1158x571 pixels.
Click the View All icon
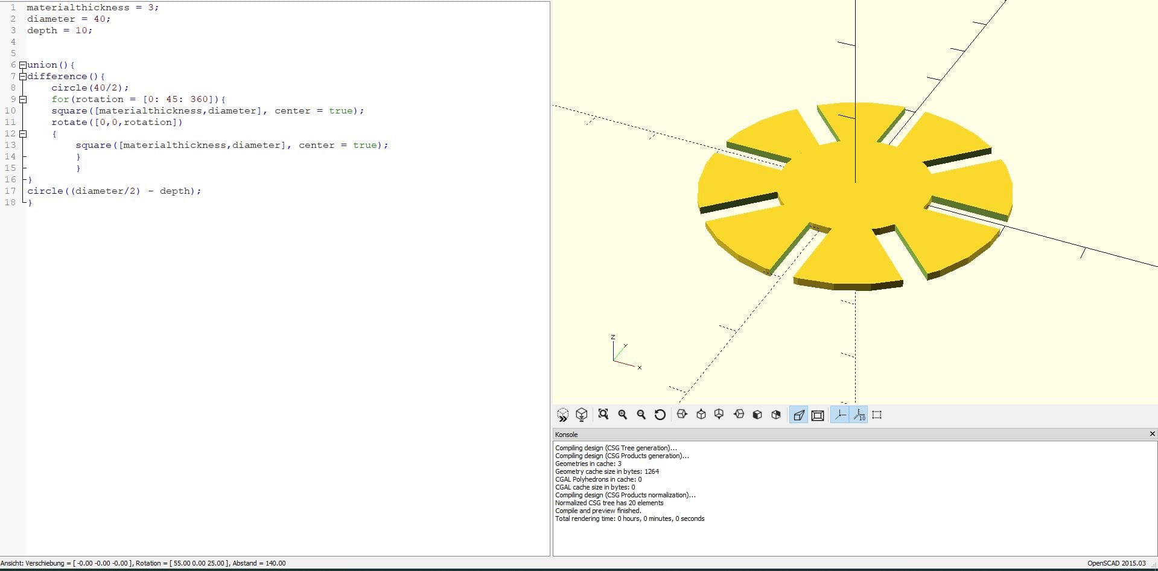[603, 415]
